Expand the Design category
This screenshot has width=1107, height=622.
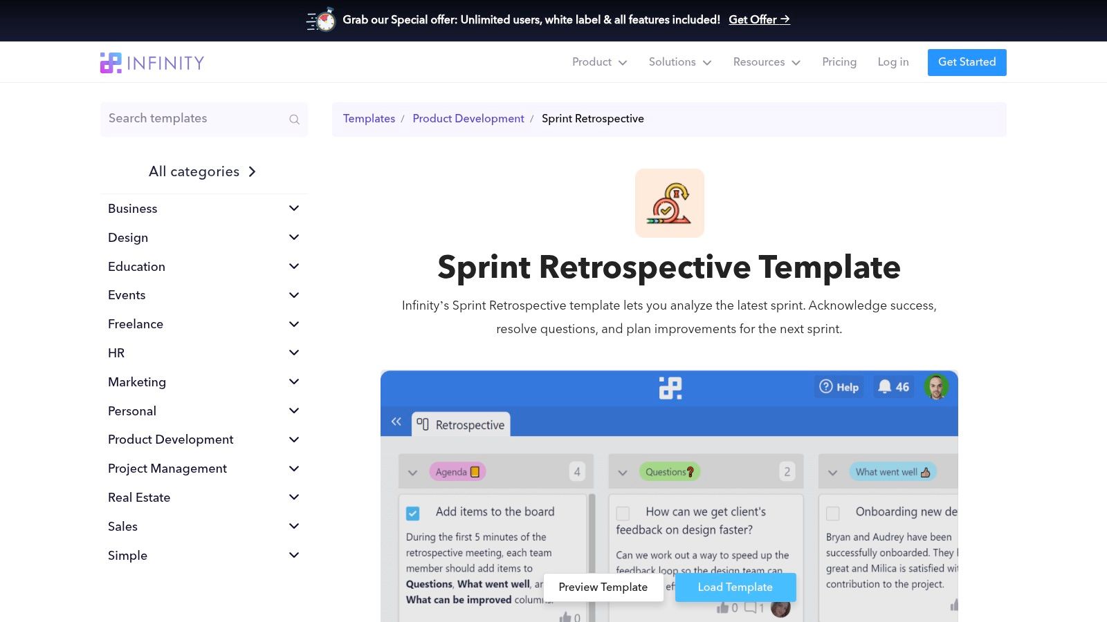(x=294, y=237)
